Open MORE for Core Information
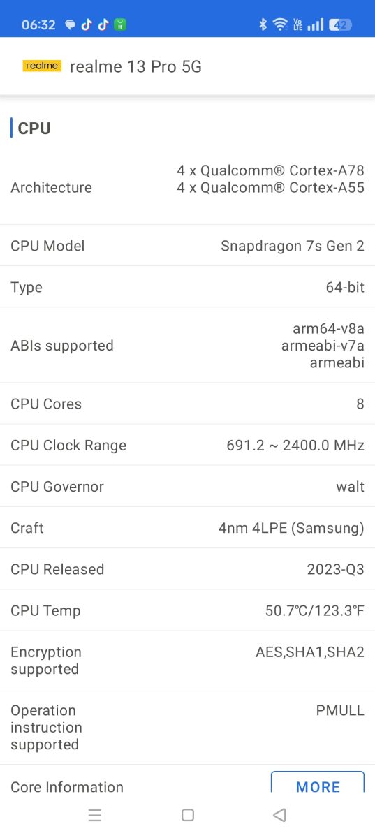 (318, 782)
